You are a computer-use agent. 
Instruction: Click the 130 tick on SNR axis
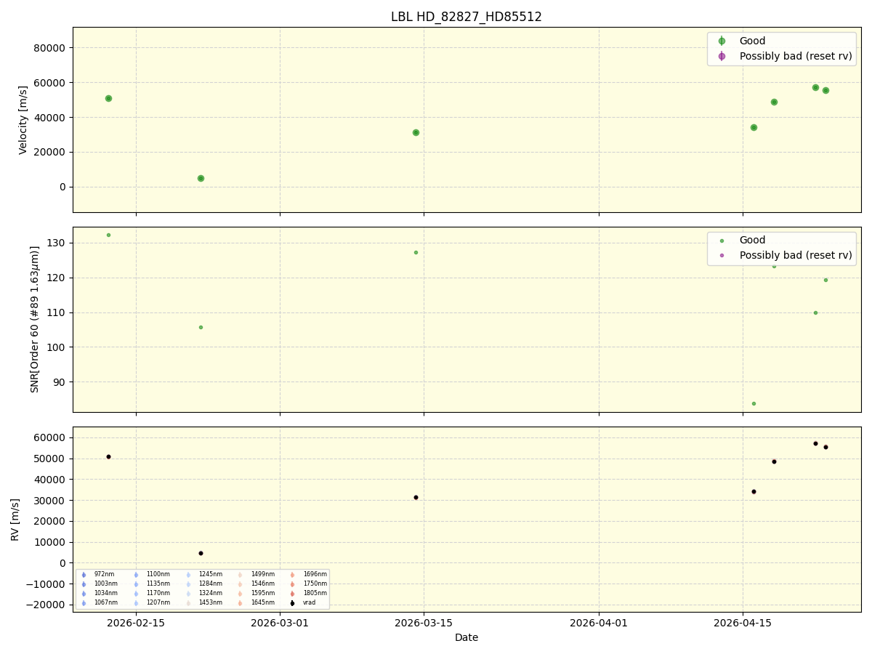[x=57, y=243]
